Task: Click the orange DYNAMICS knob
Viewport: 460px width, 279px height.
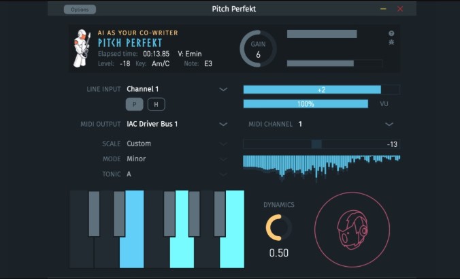Action: 278,227
